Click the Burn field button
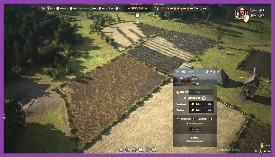The height and width of the screenshot is (157, 275). (195, 129)
